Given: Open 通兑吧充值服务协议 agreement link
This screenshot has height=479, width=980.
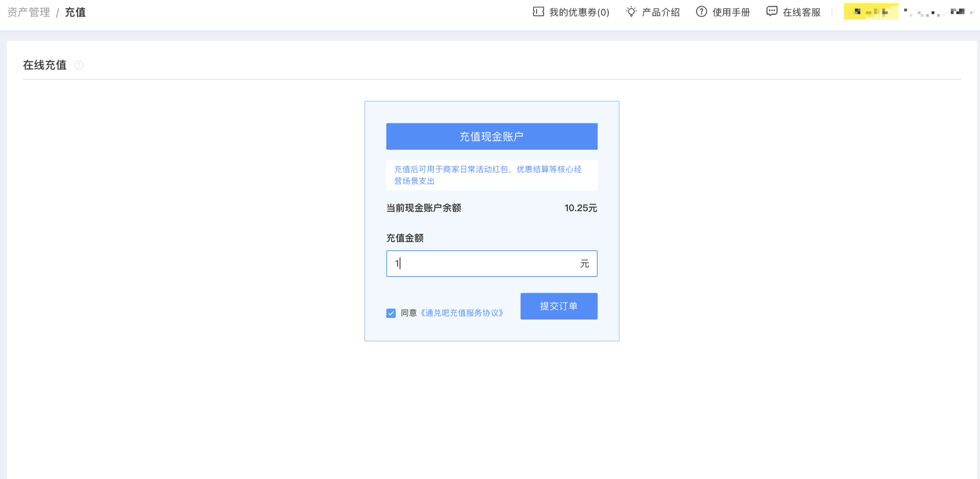Looking at the screenshot, I should [462, 313].
